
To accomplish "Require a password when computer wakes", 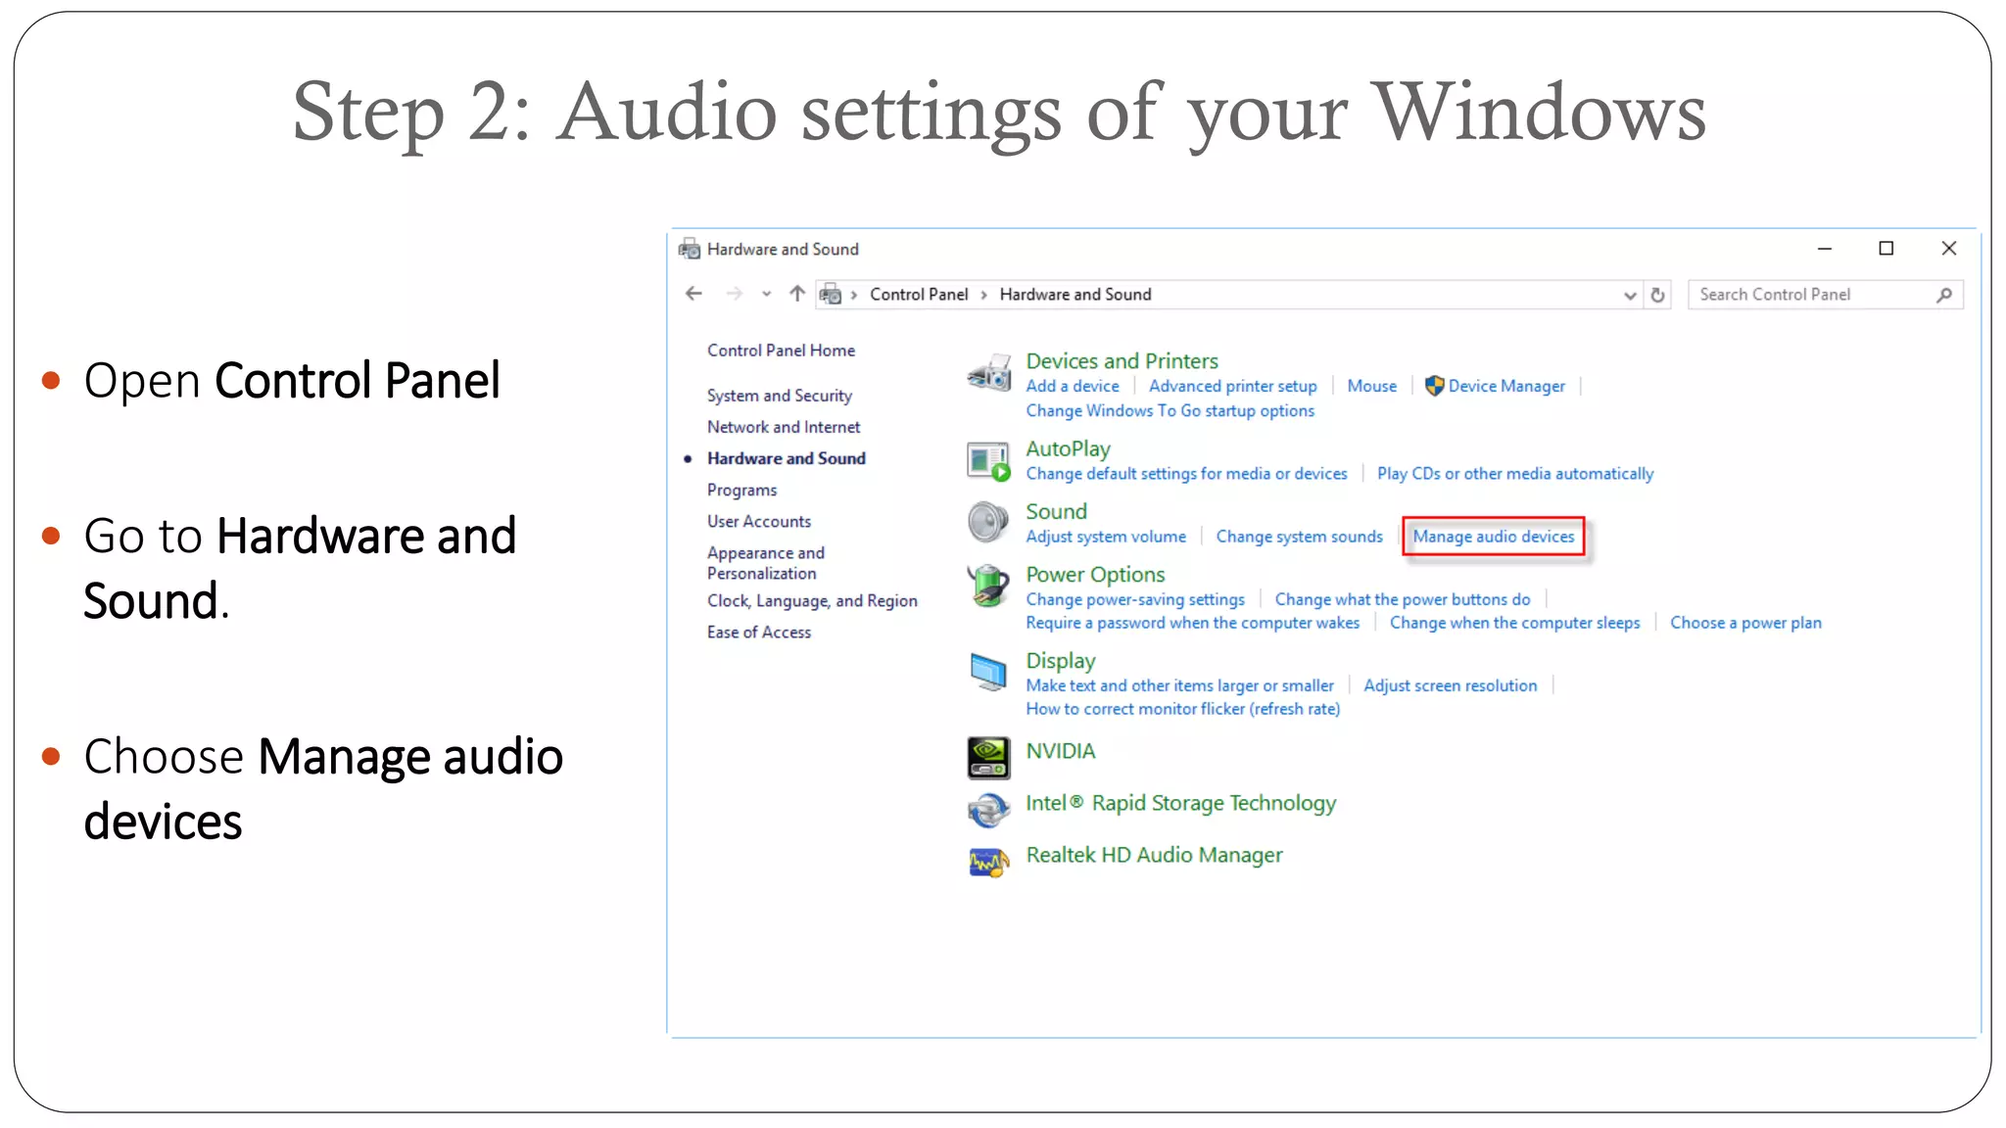I will (x=1192, y=623).
